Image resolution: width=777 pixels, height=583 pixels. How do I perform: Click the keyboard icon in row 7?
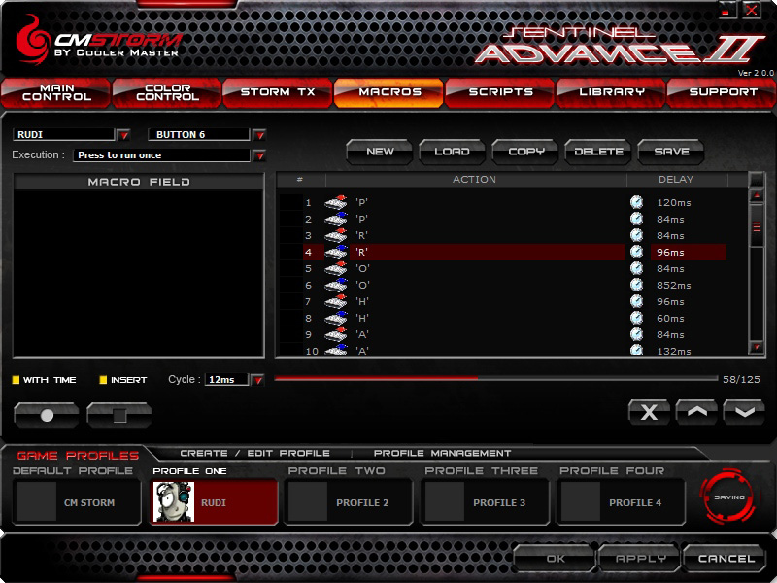[336, 301]
